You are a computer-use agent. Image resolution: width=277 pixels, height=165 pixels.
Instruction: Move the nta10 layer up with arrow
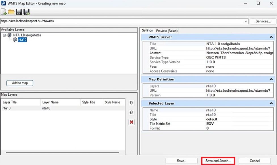click(x=131, y=112)
